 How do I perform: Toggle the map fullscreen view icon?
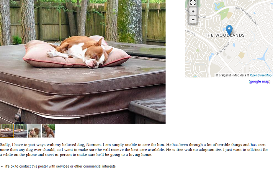193,3
